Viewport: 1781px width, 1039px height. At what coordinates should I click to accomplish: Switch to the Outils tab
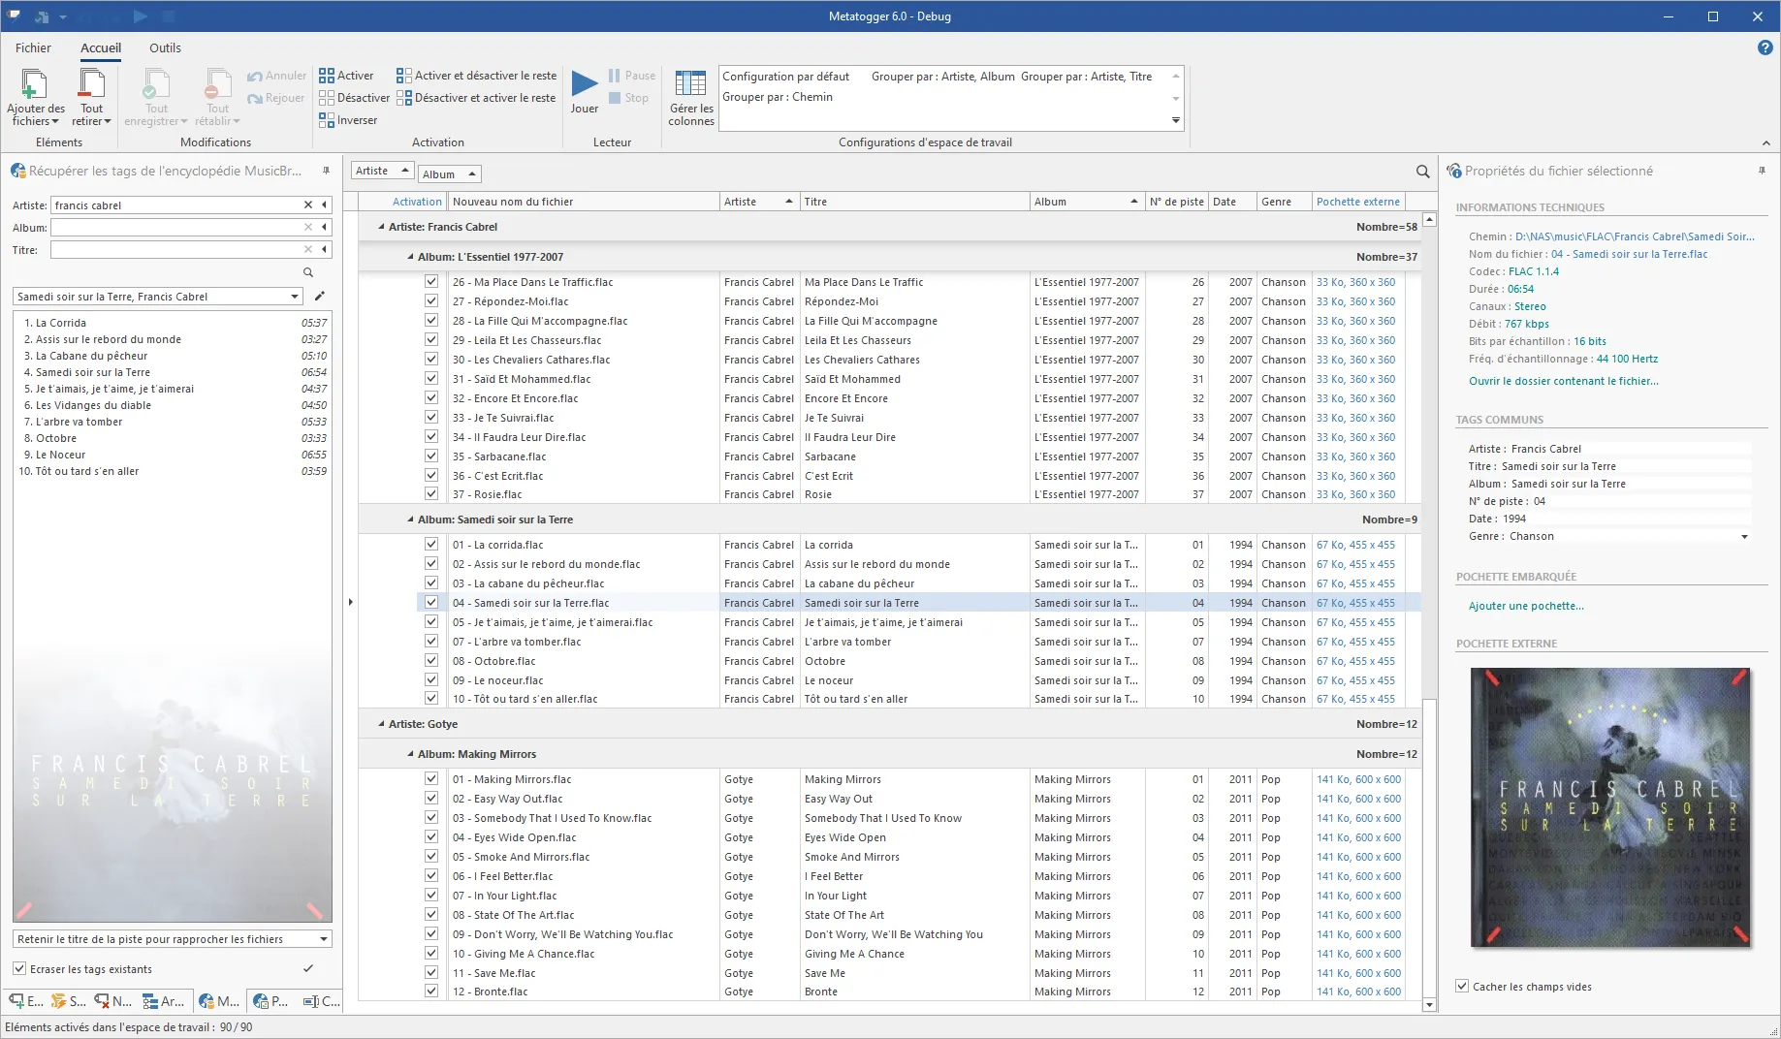tap(165, 47)
